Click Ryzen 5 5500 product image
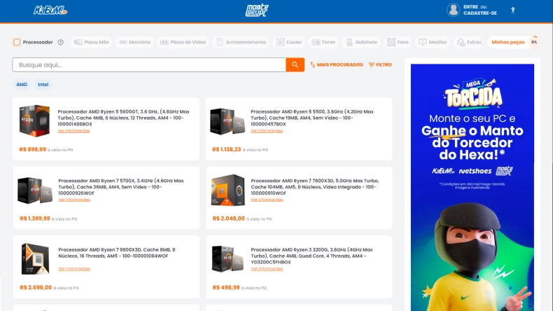The width and height of the screenshot is (553, 311). click(x=227, y=121)
